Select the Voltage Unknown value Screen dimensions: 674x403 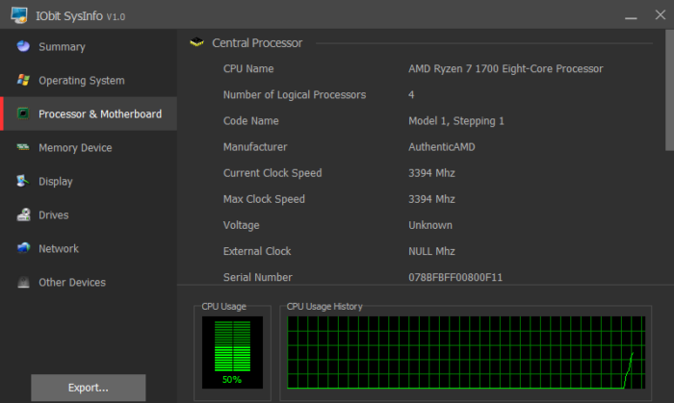[x=430, y=225]
